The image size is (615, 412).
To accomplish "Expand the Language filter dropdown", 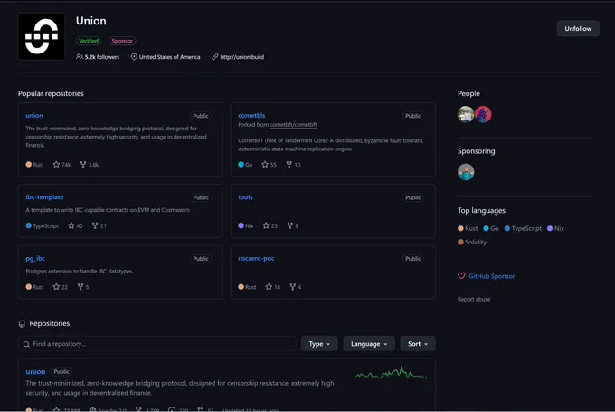I will click(x=369, y=344).
